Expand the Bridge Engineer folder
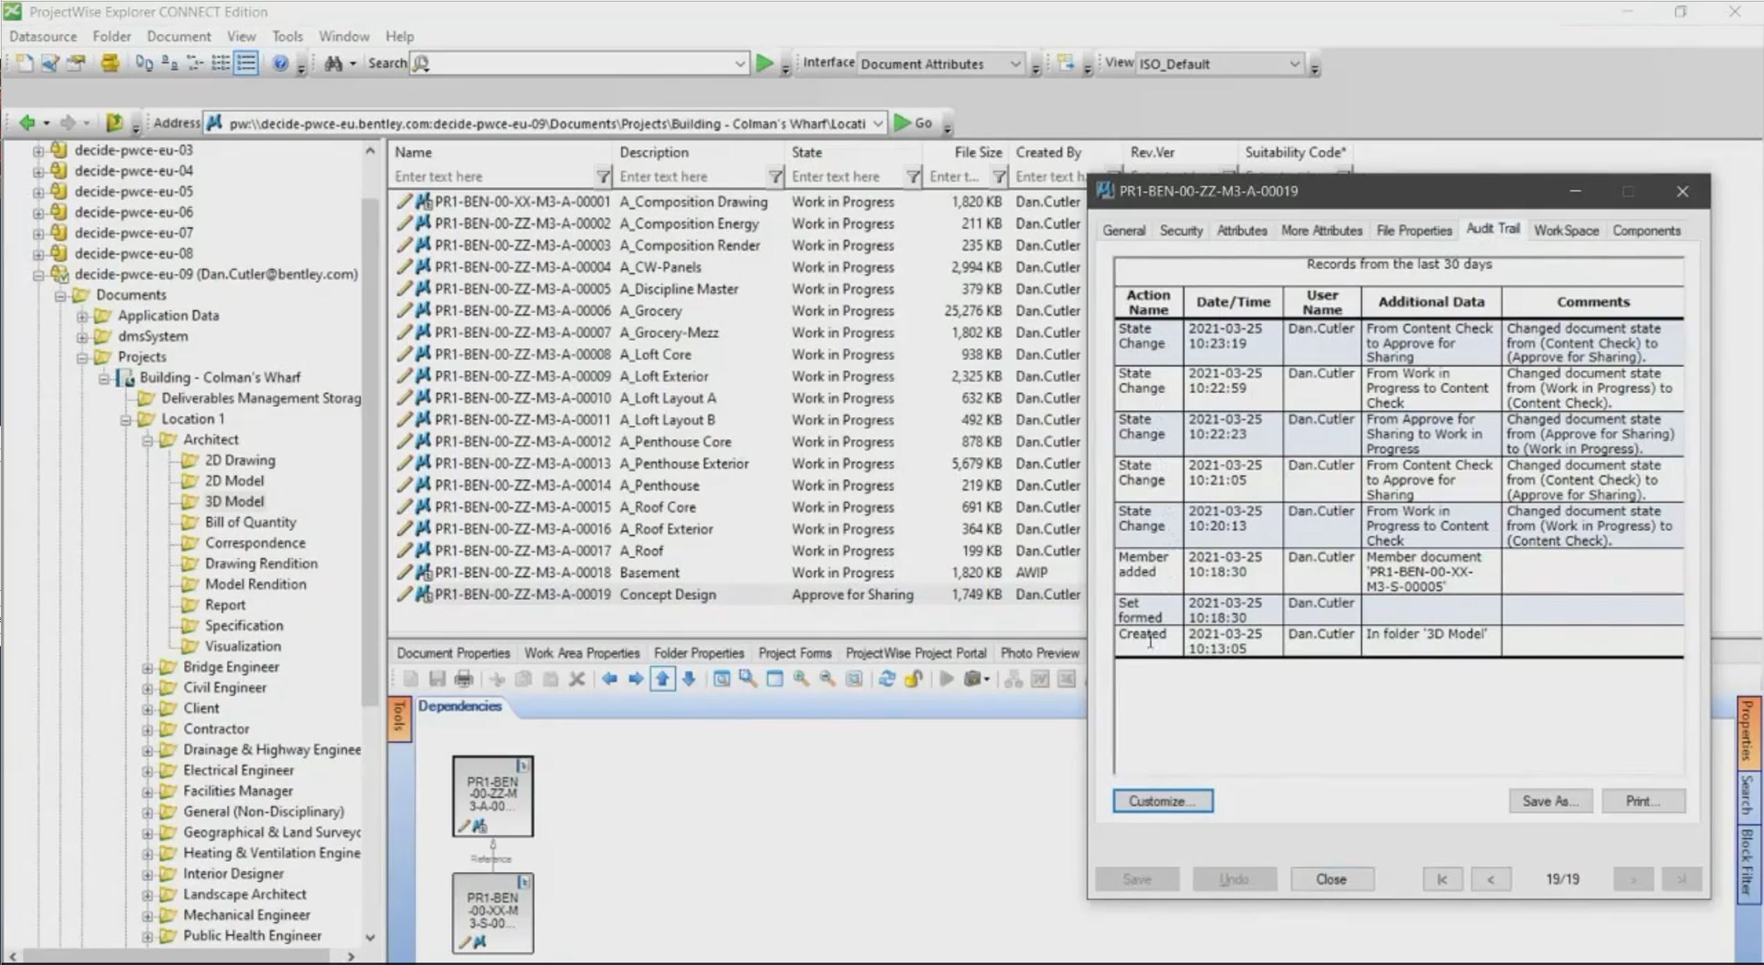Image resolution: width=1764 pixels, height=965 pixels. (147, 668)
